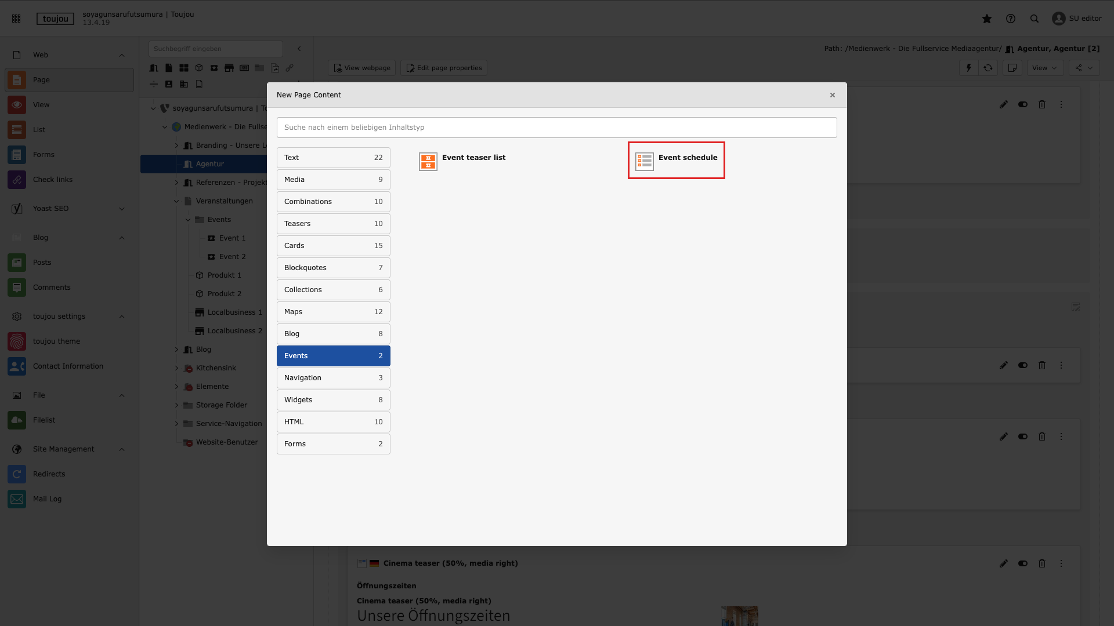The height and width of the screenshot is (626, 1114).
Task: Open the View dropdown in the toolbar
Action: (1044, 68)
